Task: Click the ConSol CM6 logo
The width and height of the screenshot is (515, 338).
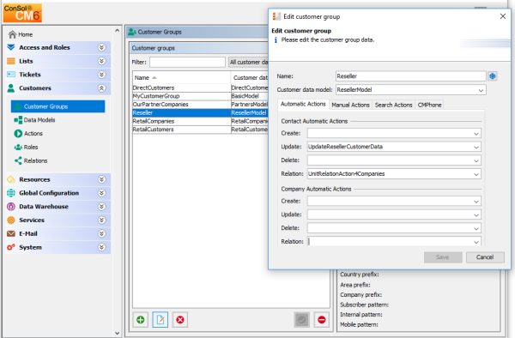Action: [x=22, y=13]
